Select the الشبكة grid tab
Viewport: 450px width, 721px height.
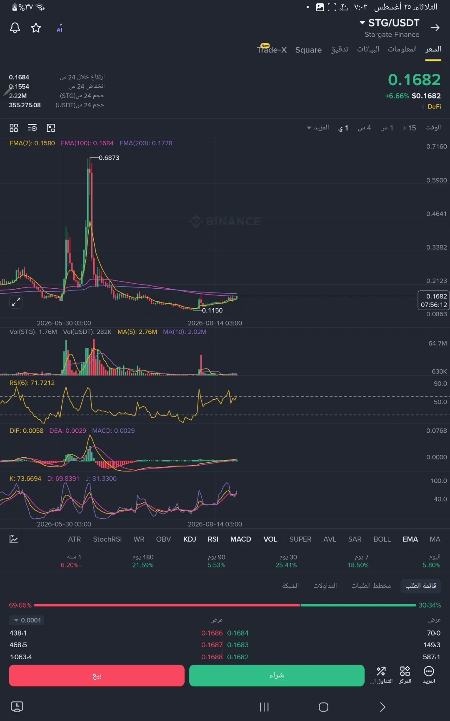[x=290, y=586]
